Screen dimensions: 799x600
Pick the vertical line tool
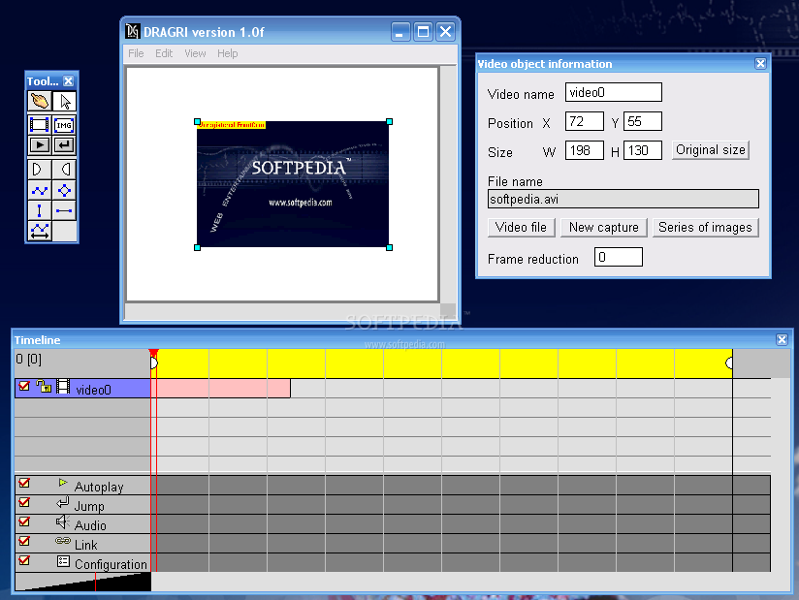[x=39, y=210]
